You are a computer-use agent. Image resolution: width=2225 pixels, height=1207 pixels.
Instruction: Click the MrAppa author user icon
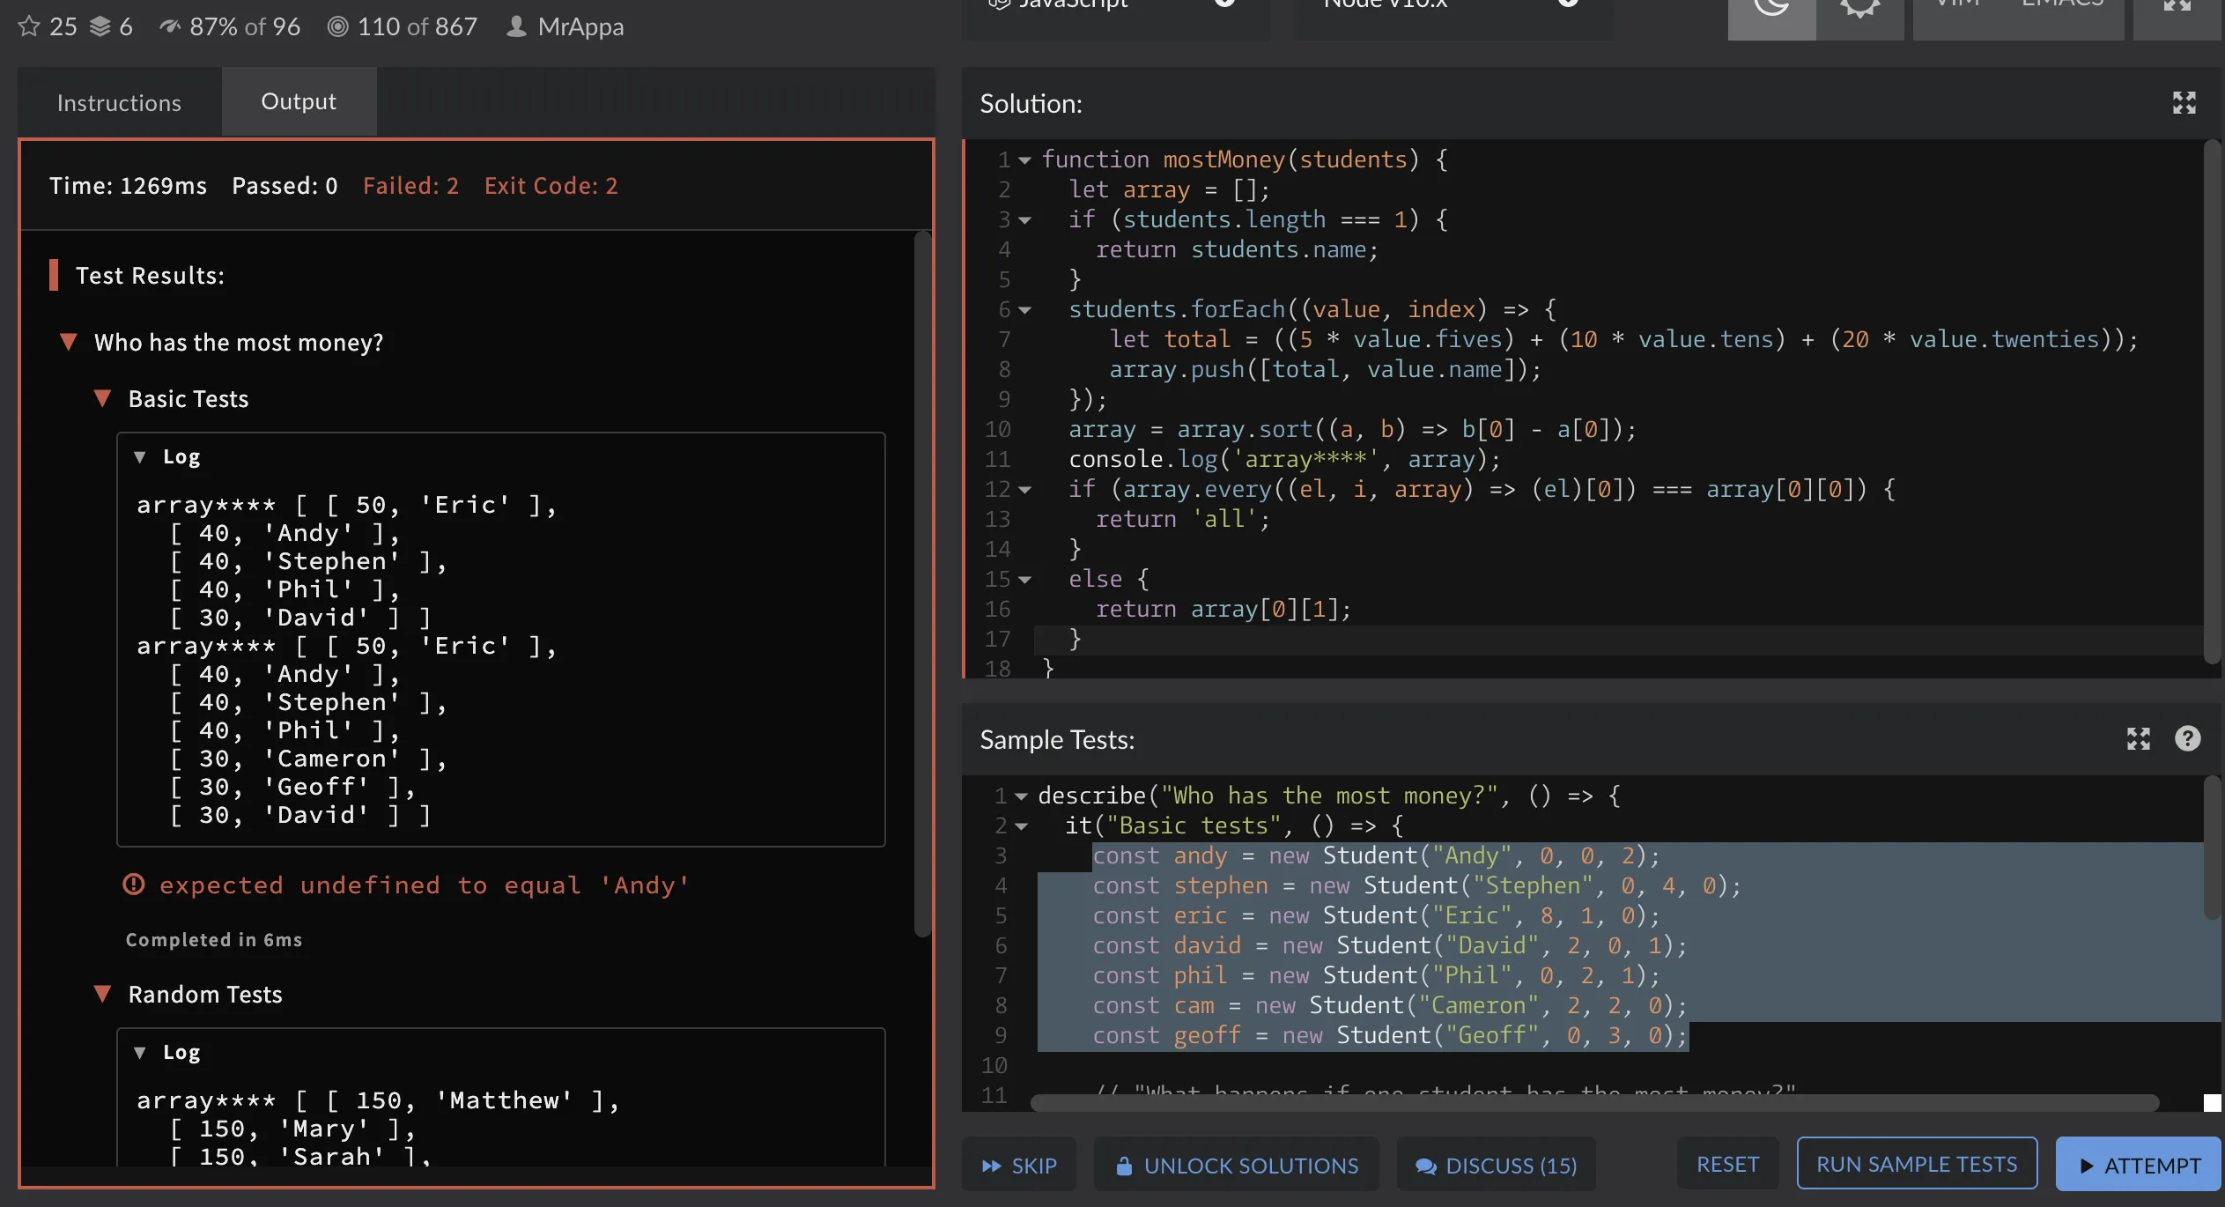point(517,26)
